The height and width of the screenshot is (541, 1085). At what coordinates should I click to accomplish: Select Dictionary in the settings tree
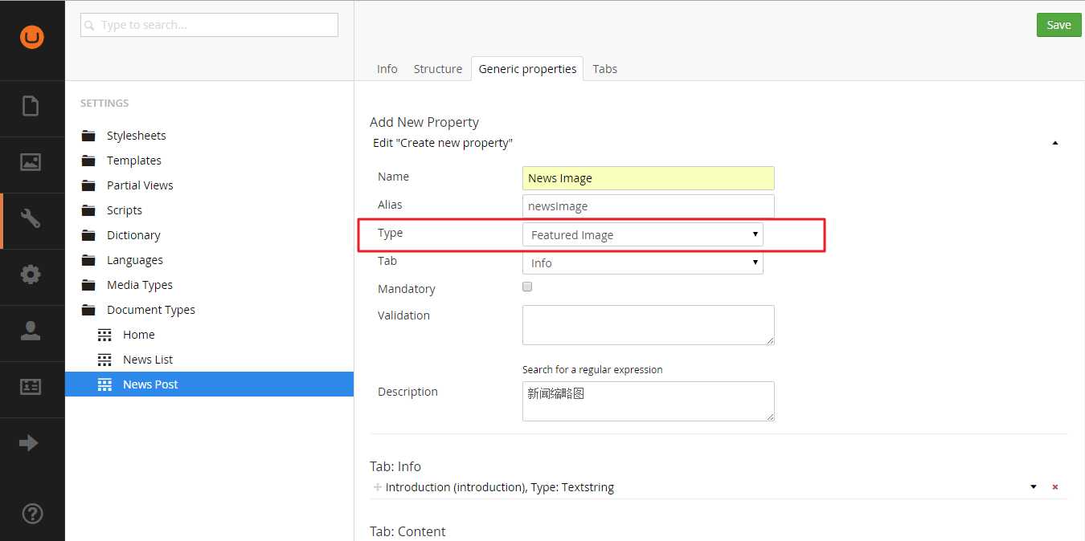point(133,235)
